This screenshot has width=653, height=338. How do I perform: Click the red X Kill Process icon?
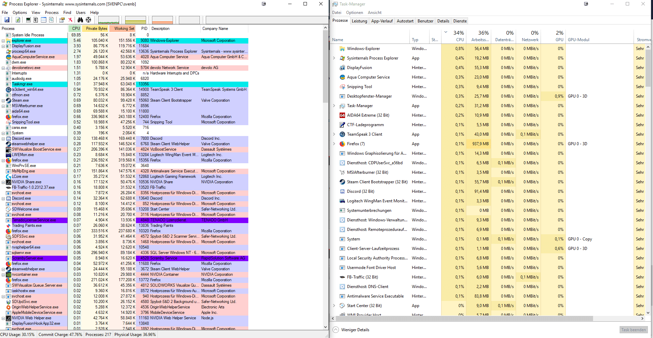tap(70, 20)
